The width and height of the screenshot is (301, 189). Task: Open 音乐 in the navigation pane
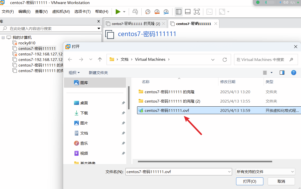coord(84,143)
